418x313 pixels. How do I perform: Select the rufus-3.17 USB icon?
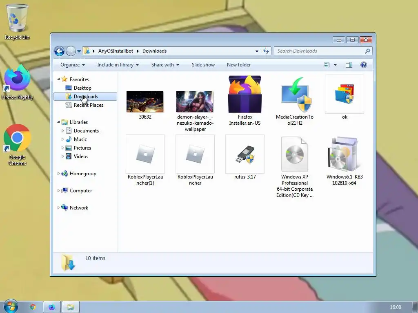(245, 154)
